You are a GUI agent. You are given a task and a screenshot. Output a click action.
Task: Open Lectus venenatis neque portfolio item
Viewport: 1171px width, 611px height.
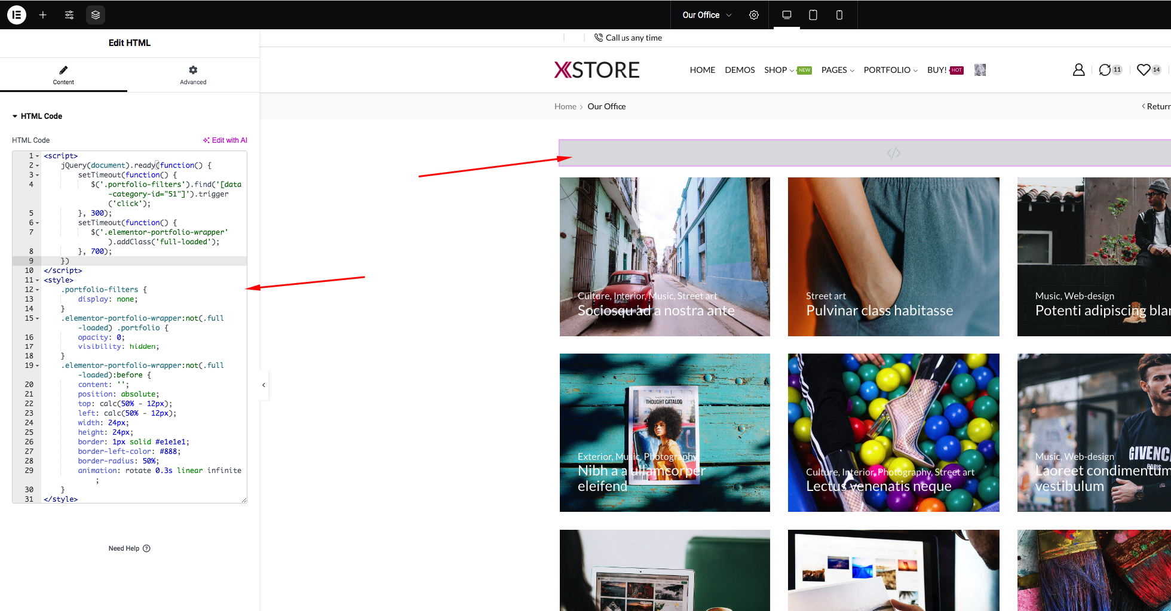pyautogui.click(x=893, y=432)
